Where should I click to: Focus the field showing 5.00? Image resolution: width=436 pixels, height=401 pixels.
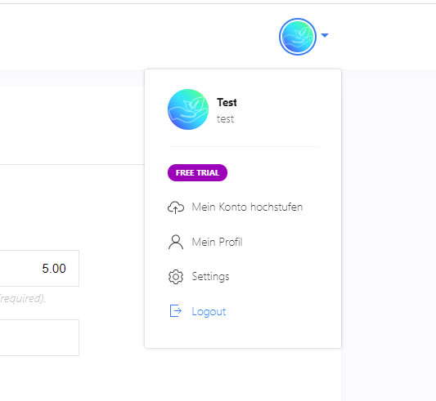[x=39, y=268]
